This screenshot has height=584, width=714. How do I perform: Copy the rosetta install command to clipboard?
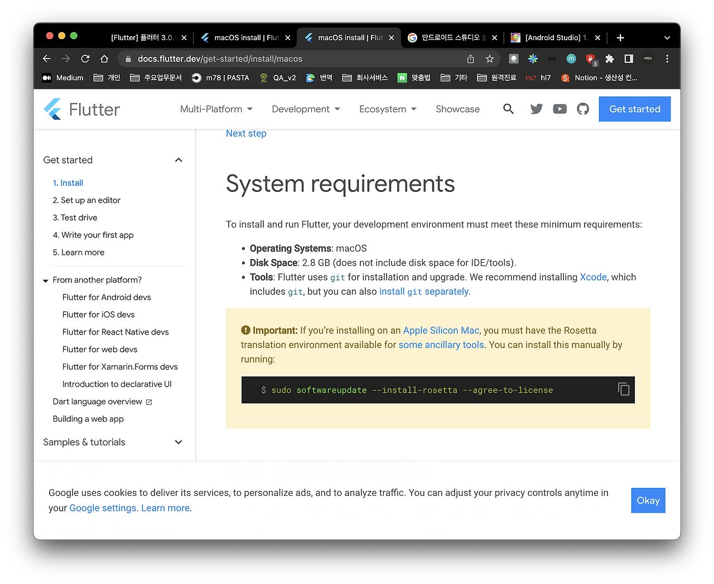click(624, 389)
